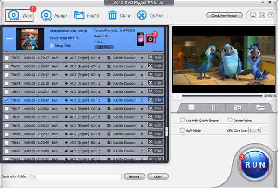Collapse the title list with minus icon

click(x=10, y=39)
